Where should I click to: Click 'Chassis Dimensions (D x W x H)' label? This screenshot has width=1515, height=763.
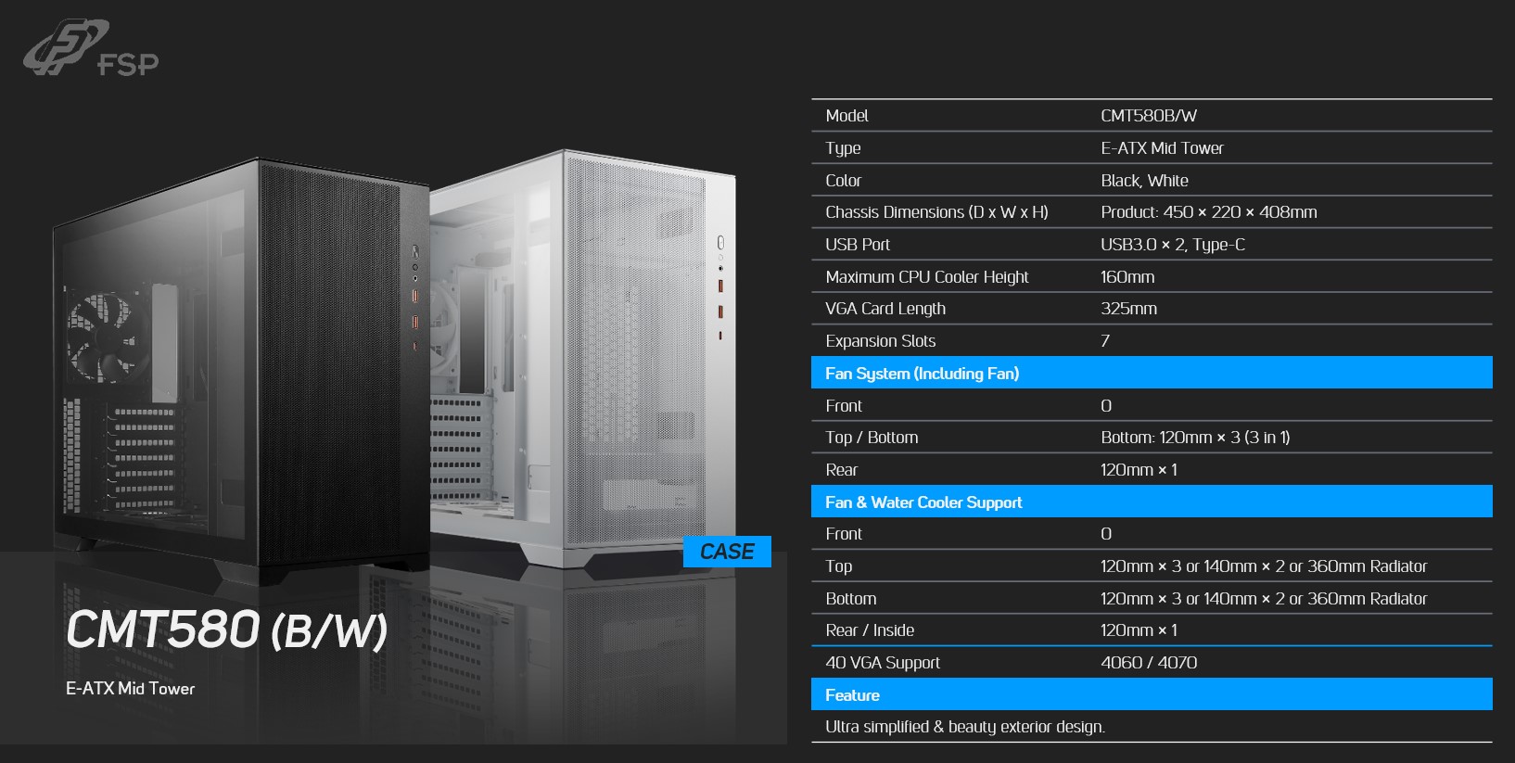936,212
